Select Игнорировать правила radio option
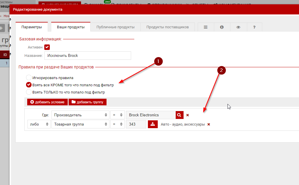Image resolution: width=299 pixels, height=185 pixels. 29,78
